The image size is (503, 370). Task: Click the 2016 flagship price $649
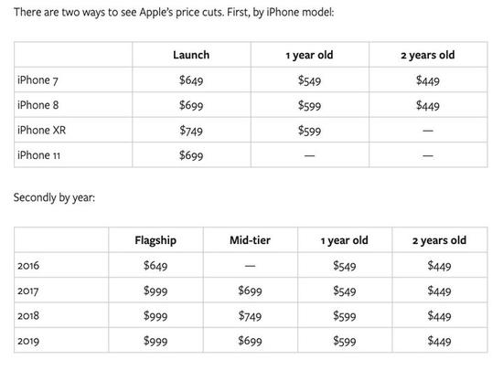click(x=155, y=266)
